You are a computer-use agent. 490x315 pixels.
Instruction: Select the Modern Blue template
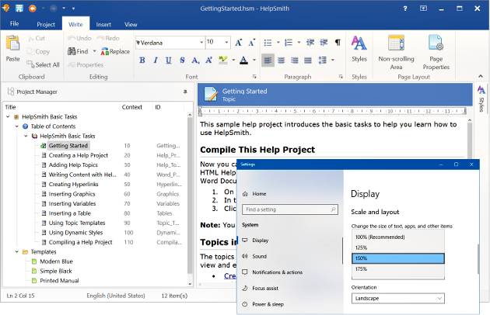coord(56,261)
